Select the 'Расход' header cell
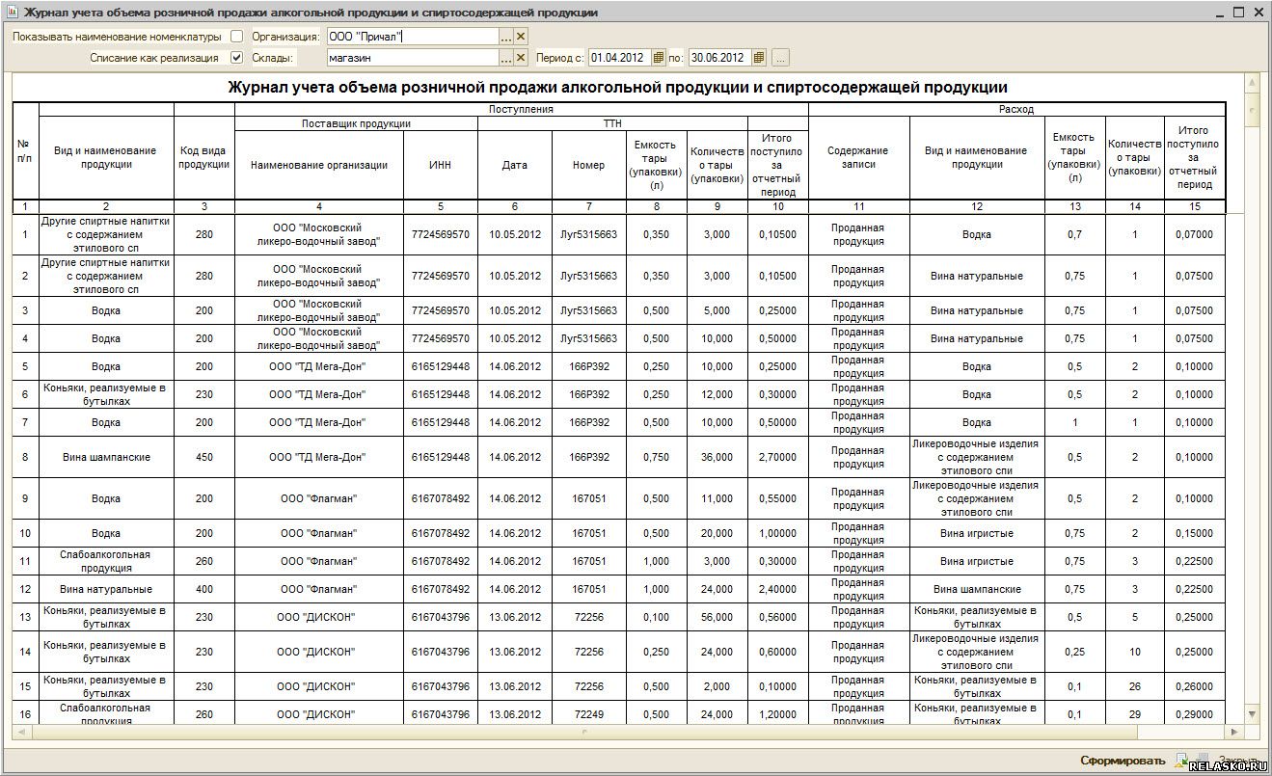Screen dimensions: 1272x776 (1016, 109)
